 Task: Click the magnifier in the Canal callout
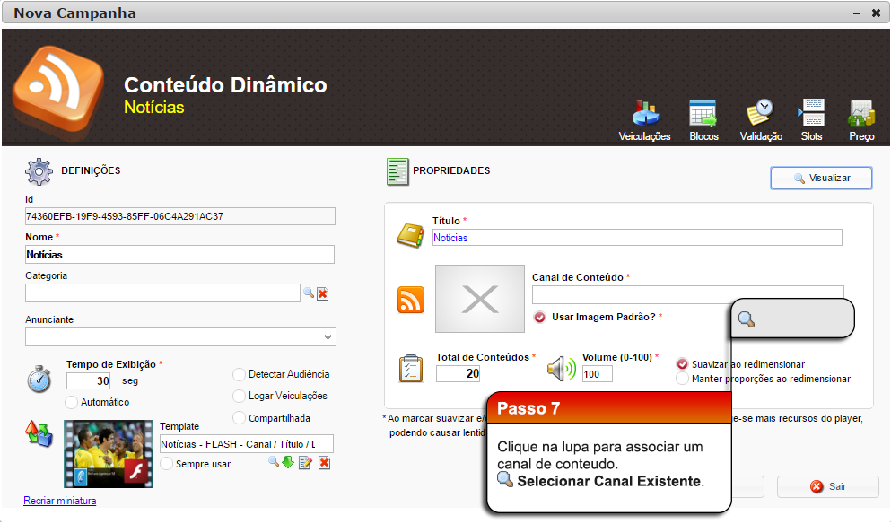(746, 319)
